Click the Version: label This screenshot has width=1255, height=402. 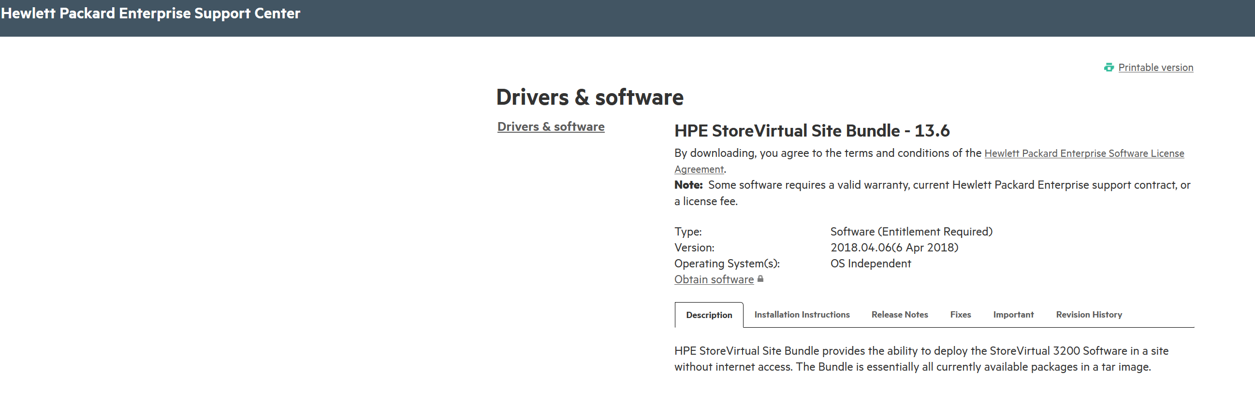tap(694, 248)
